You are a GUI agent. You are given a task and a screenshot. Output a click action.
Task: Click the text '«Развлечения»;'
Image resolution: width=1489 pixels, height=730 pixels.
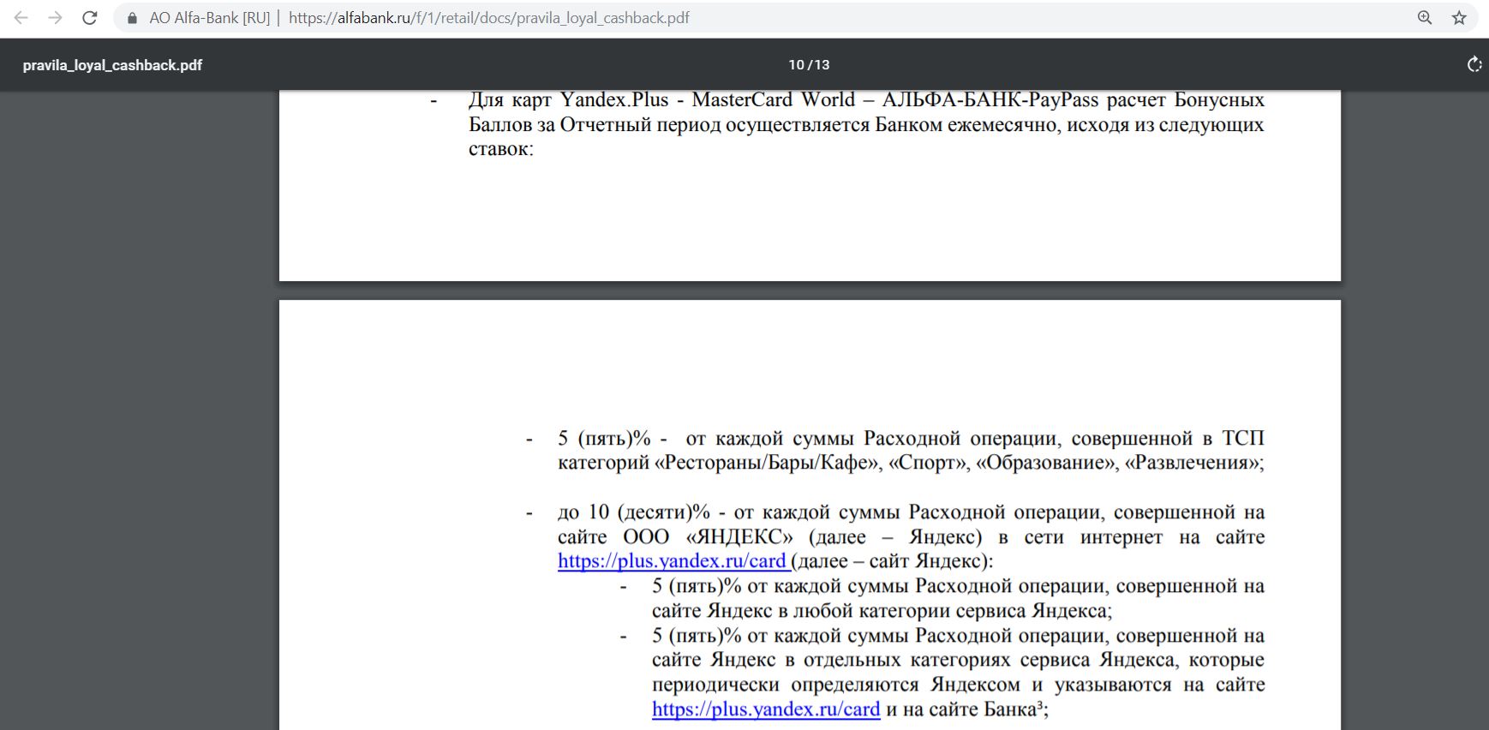[x=1194, y=463]
